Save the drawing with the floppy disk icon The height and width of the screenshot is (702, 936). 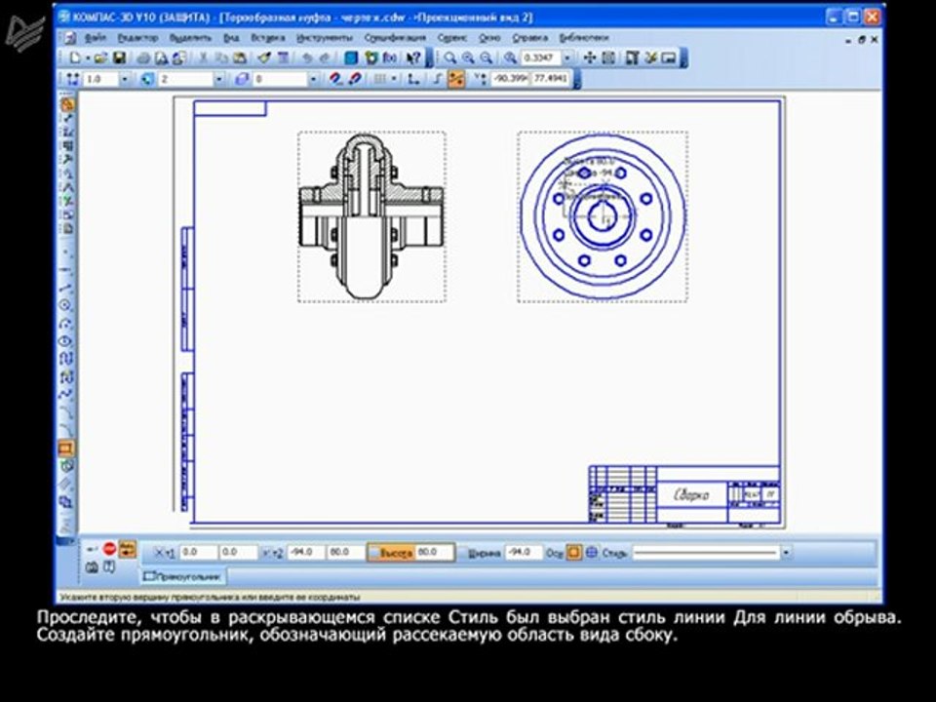coord(119,58)
